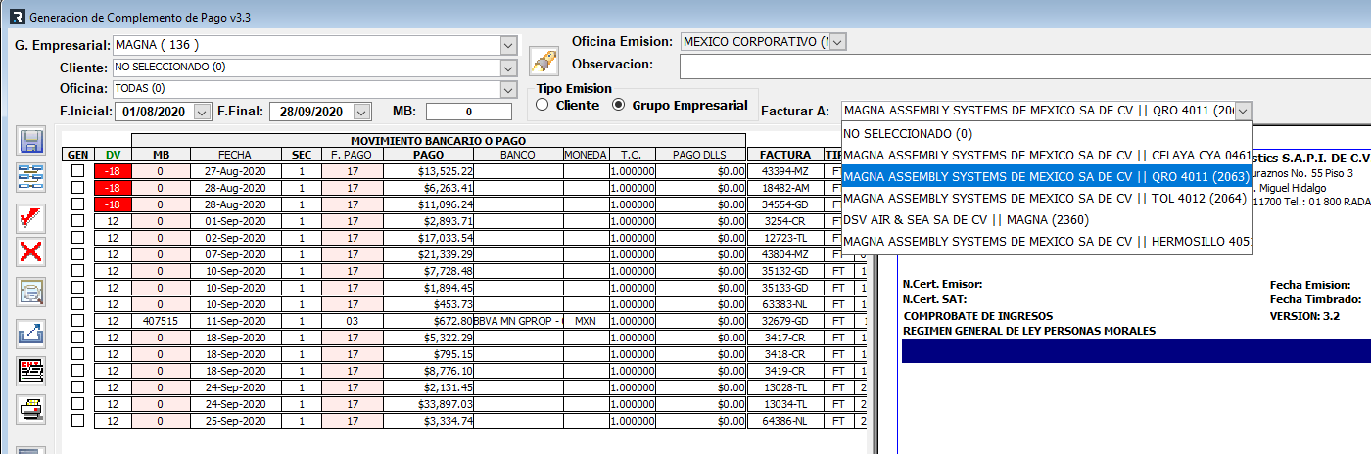Open the F.Inicial date picker arrow
This screenshot has height=454, width=1371.
click(202, 112)
